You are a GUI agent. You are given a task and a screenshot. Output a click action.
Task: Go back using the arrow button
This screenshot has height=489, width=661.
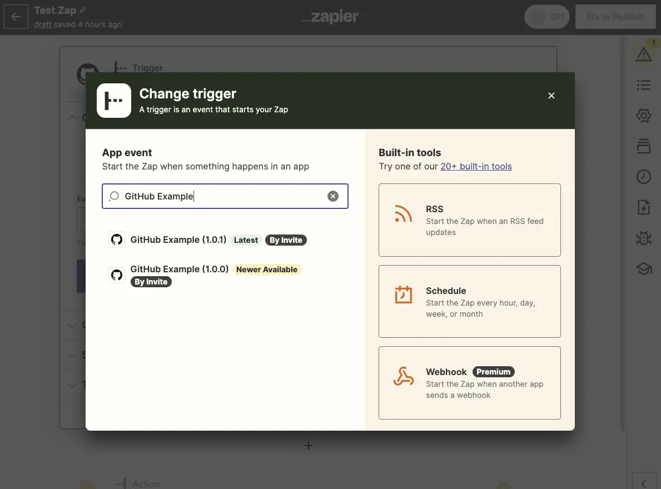click(x=16, y=17)
